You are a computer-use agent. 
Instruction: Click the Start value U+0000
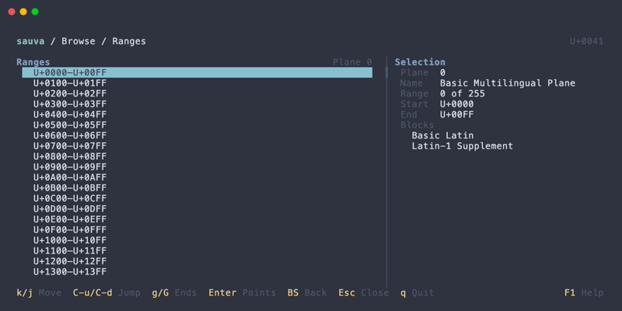click(456, 104)
